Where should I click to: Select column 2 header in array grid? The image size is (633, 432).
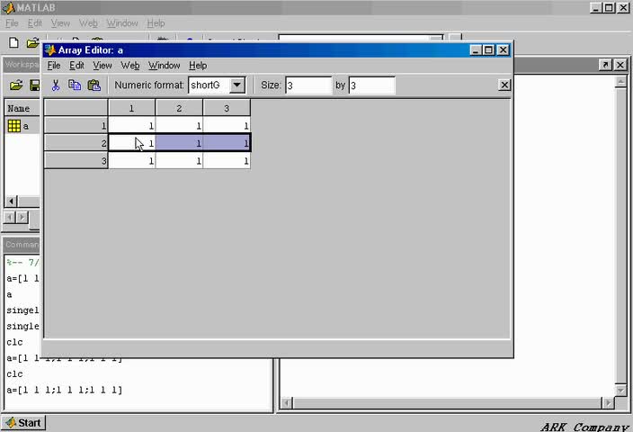click(x=179, y=108)
